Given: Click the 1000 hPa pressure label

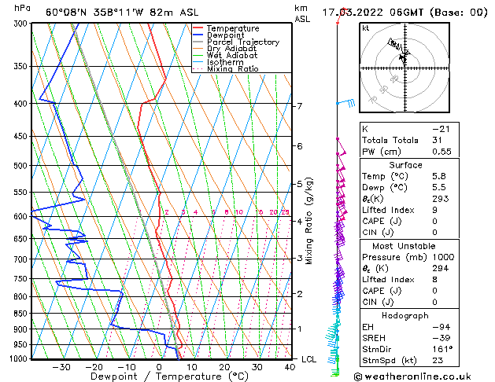Looking at the screenshot, I should [20, 358].
